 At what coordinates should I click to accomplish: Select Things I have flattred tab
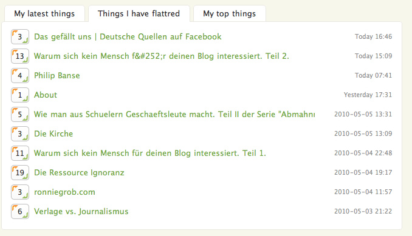pos(139,13)
